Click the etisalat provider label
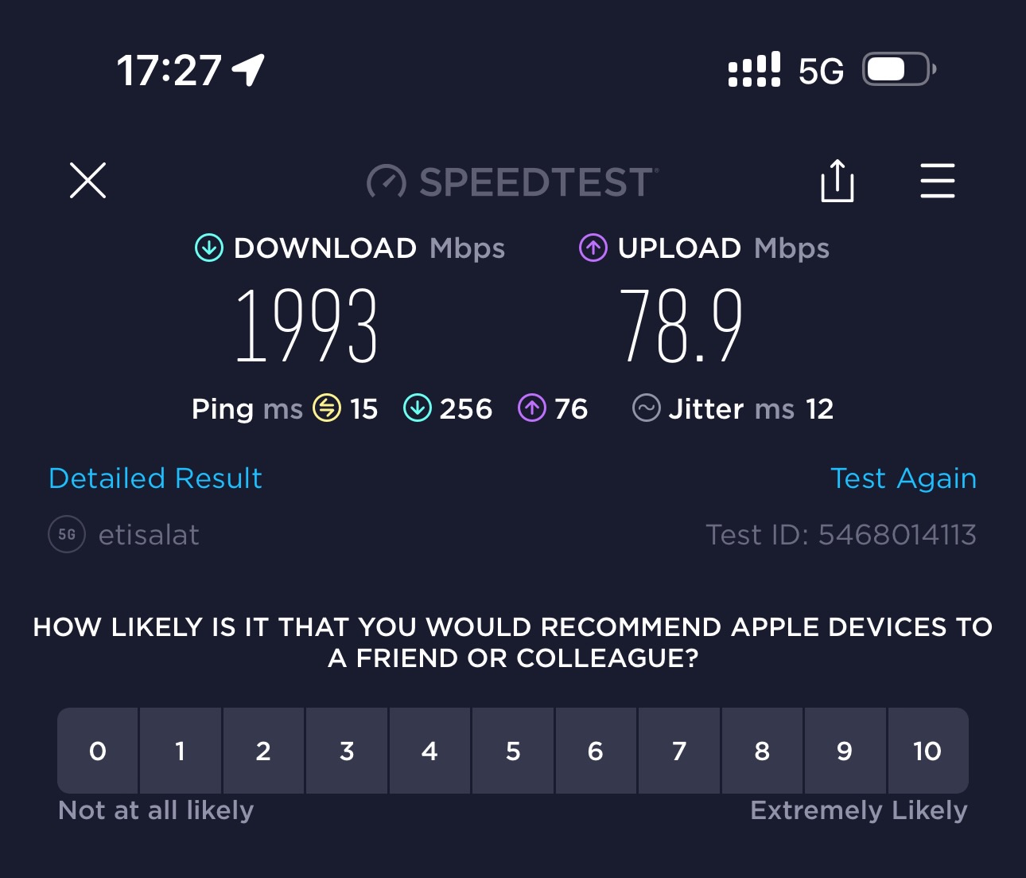The height and width of the screenshot is (878, 1026). click(x=148, y=534)
